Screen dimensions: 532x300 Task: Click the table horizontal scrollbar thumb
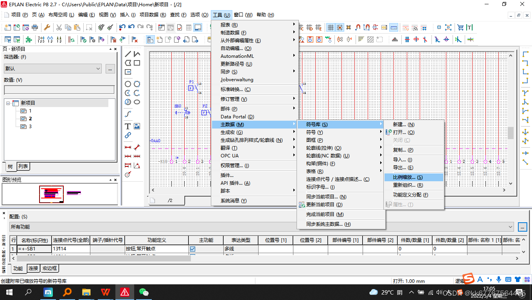[103, 258]
